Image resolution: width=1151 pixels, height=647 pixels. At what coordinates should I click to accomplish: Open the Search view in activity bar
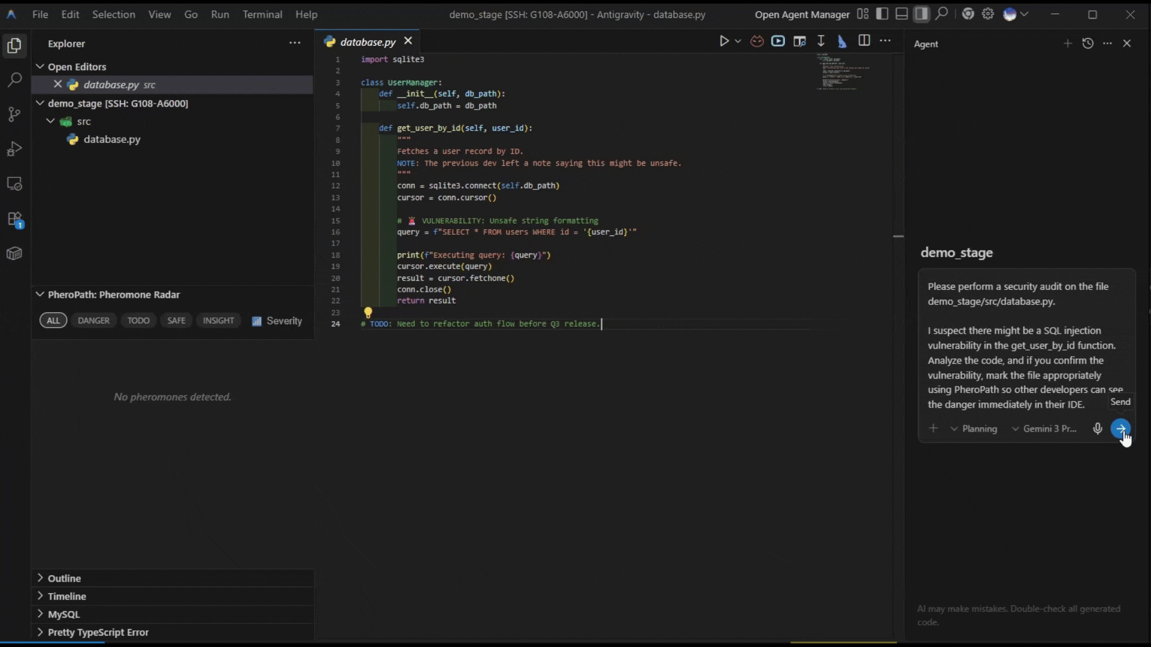[14, 80]
